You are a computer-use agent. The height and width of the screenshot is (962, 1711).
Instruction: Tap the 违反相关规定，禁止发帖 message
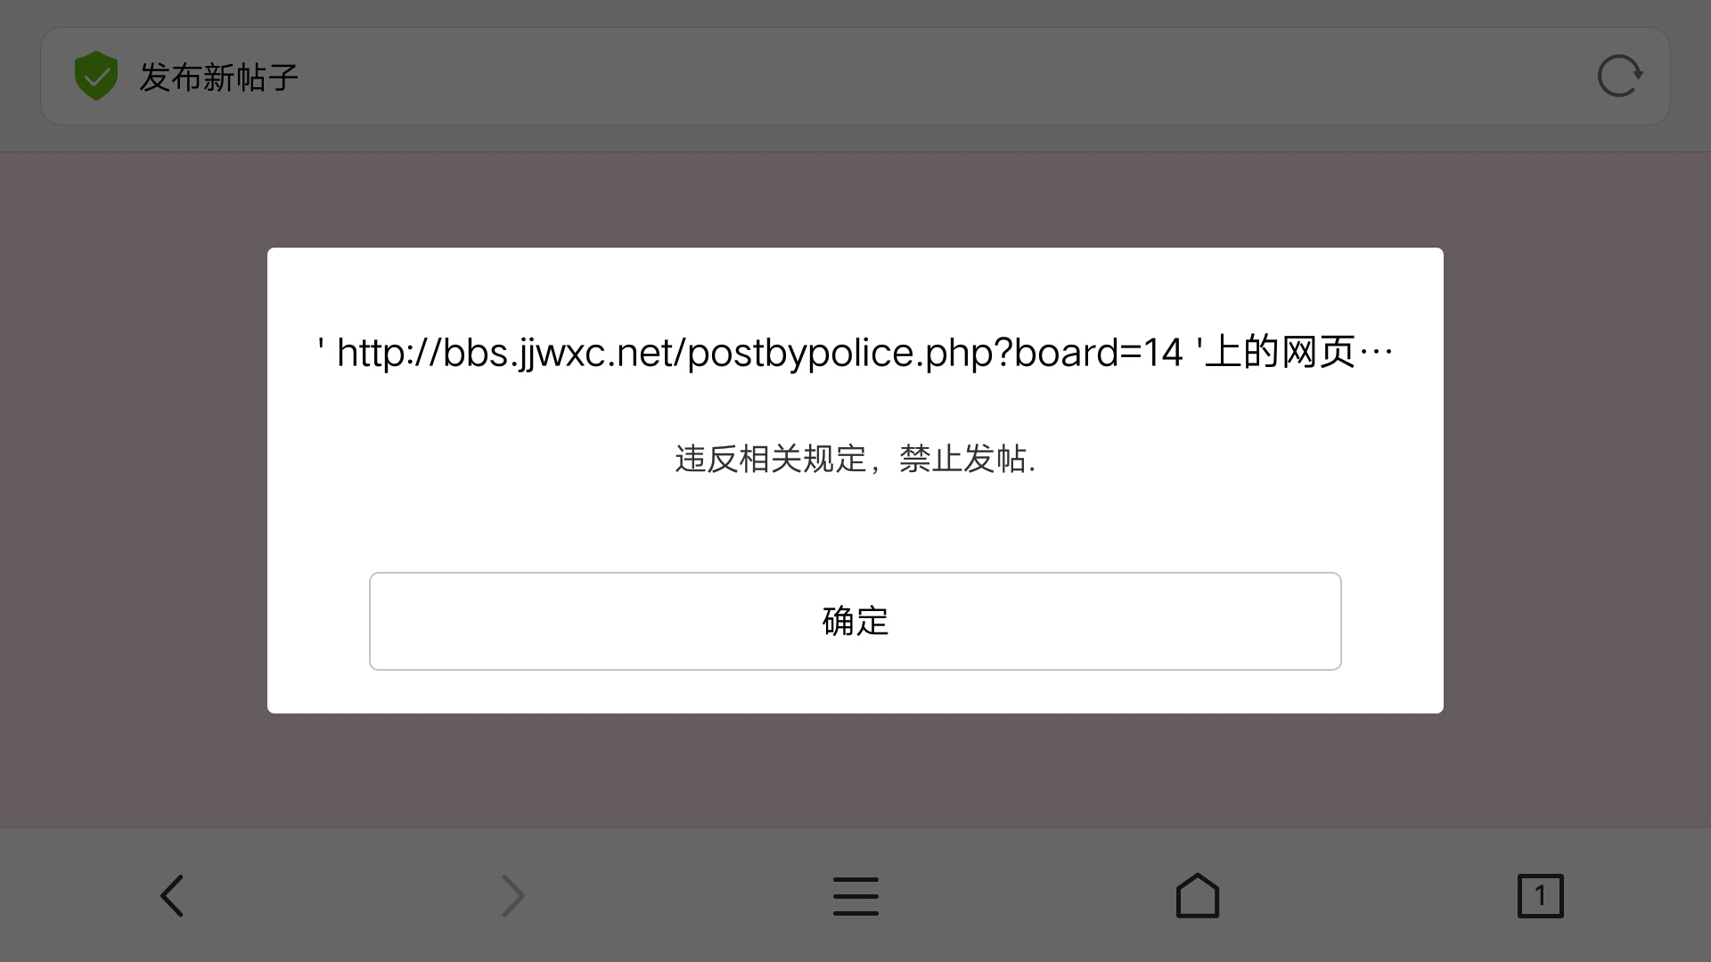[855, 459]
